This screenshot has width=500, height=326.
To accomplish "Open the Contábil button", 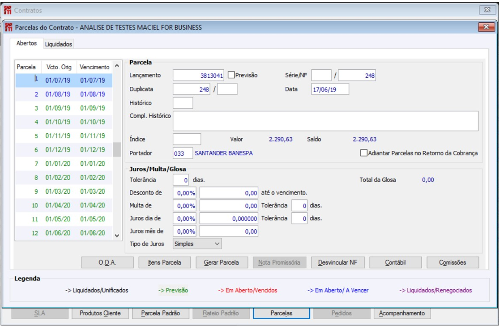I will [395, 262].
